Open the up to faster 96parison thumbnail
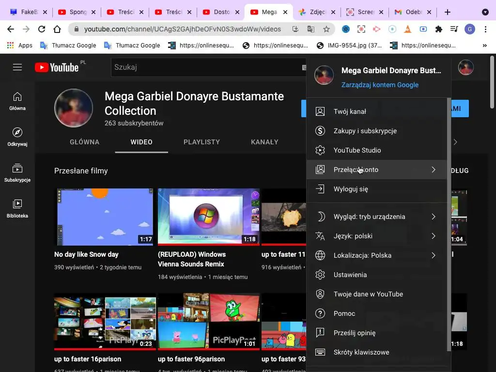Screen dimensions: 496x372 209,322
